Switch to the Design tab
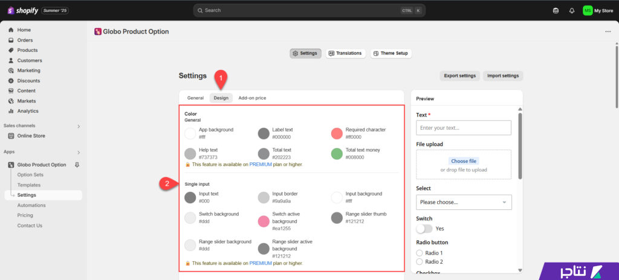 221,98
